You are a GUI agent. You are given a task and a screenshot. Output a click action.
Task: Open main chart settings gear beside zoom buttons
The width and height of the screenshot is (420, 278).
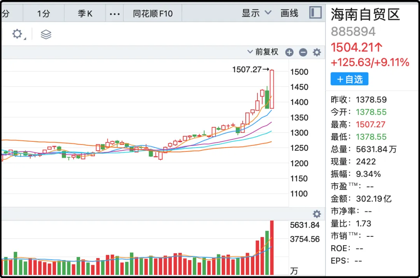click(317, 52)
